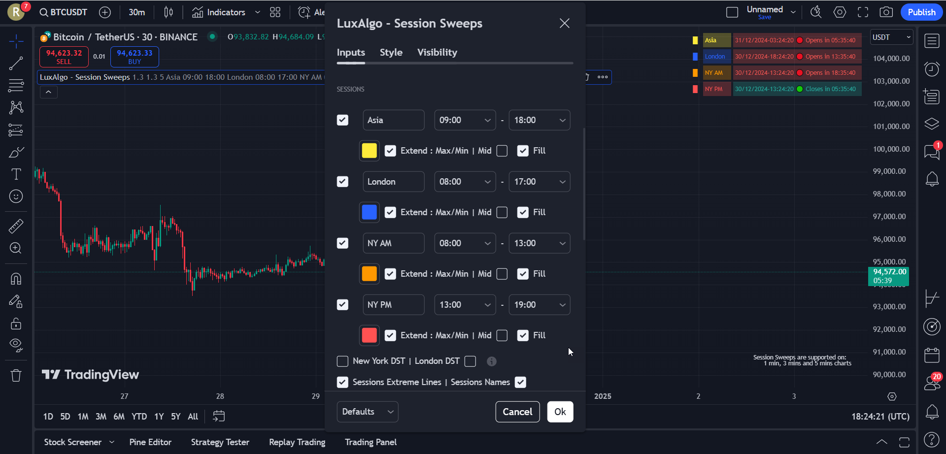The height and width of the screenshot is (454, 946).
Task: Switch to the Style tab
Action: [391, 52]
